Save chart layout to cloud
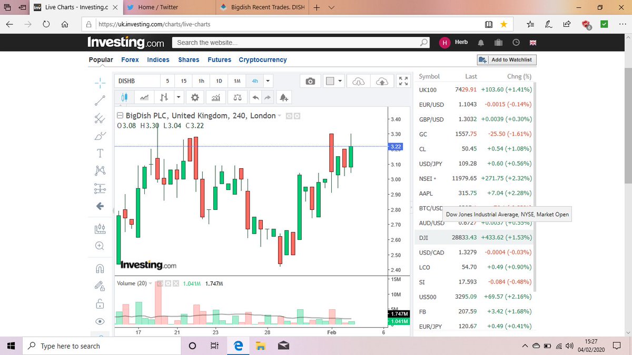The image size is (632, 355). 382,81
